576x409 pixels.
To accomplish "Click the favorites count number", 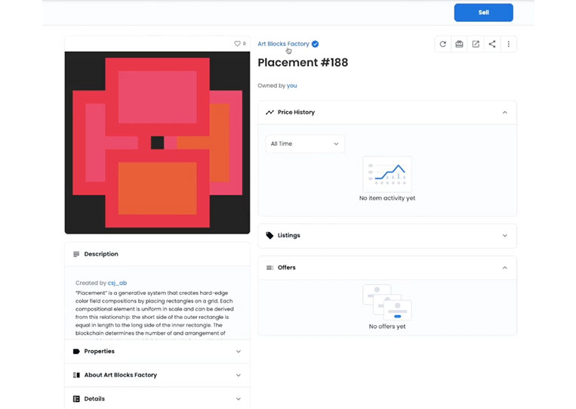I will click(x=245, y=43).
